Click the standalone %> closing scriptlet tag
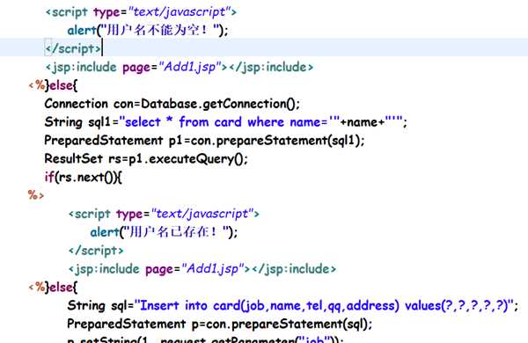The height and width of the screenshot is (343, 528). [36, 195]
